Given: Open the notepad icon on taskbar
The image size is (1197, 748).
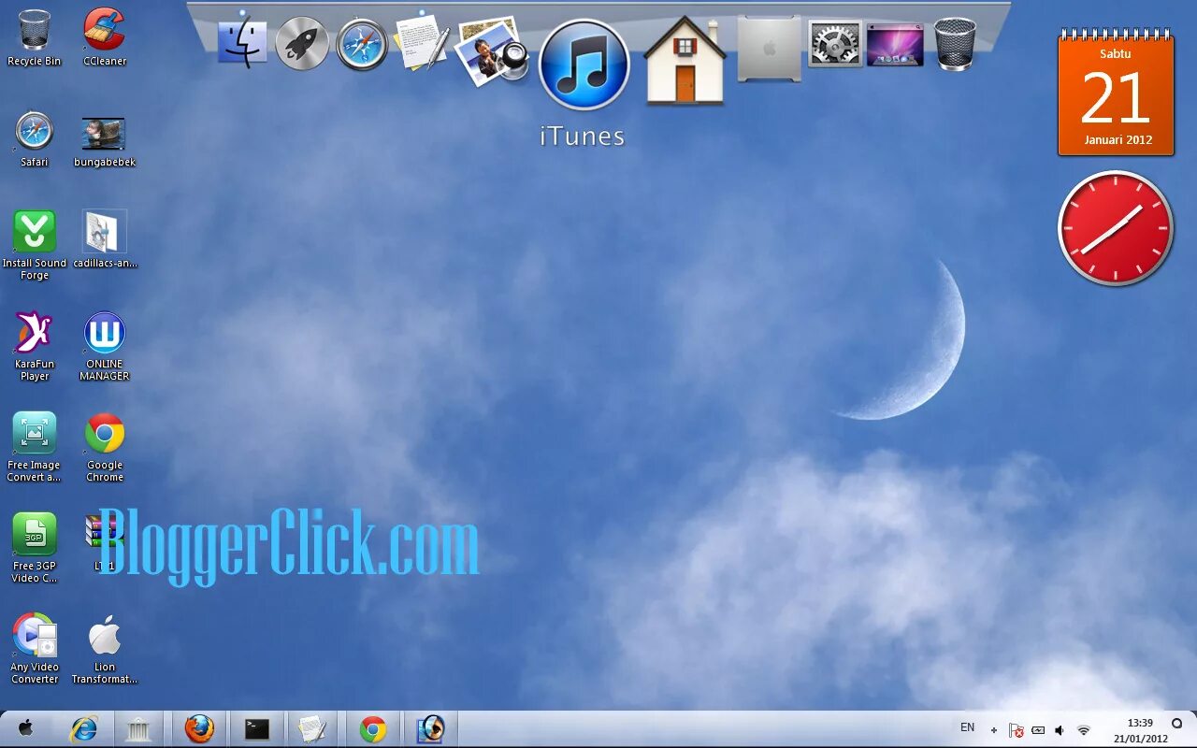Looking at the screenshot, I should [x=311, y=728].
